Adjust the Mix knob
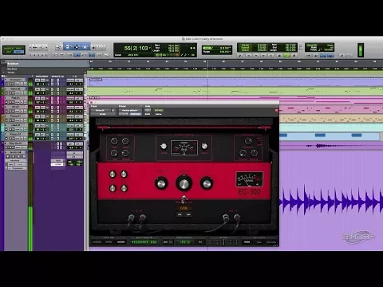 click(x=207, y=183)
